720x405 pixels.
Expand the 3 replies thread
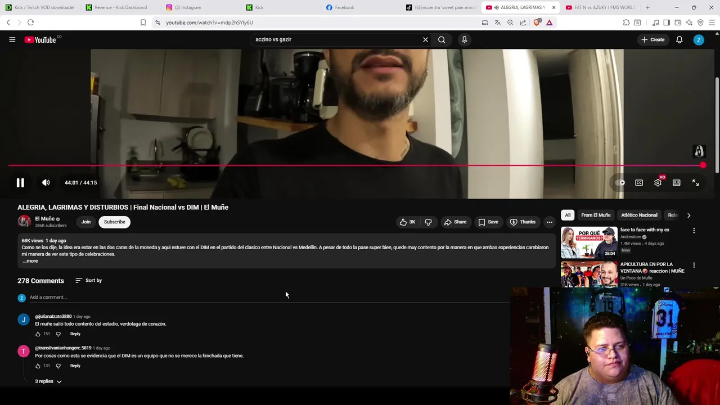coord(48,381)
